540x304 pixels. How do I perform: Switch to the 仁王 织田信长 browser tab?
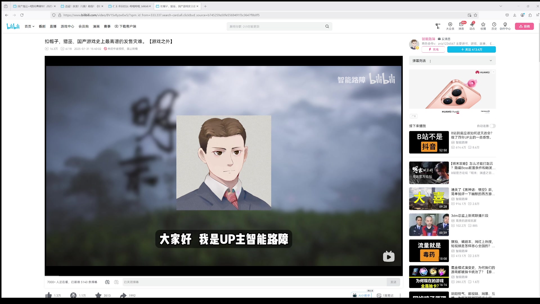(130, 6)
